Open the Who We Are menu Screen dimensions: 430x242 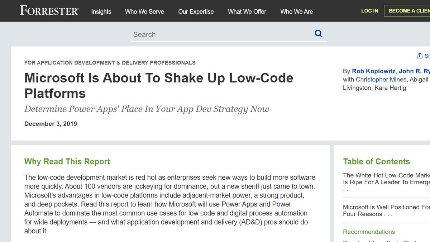click(297, 11)
